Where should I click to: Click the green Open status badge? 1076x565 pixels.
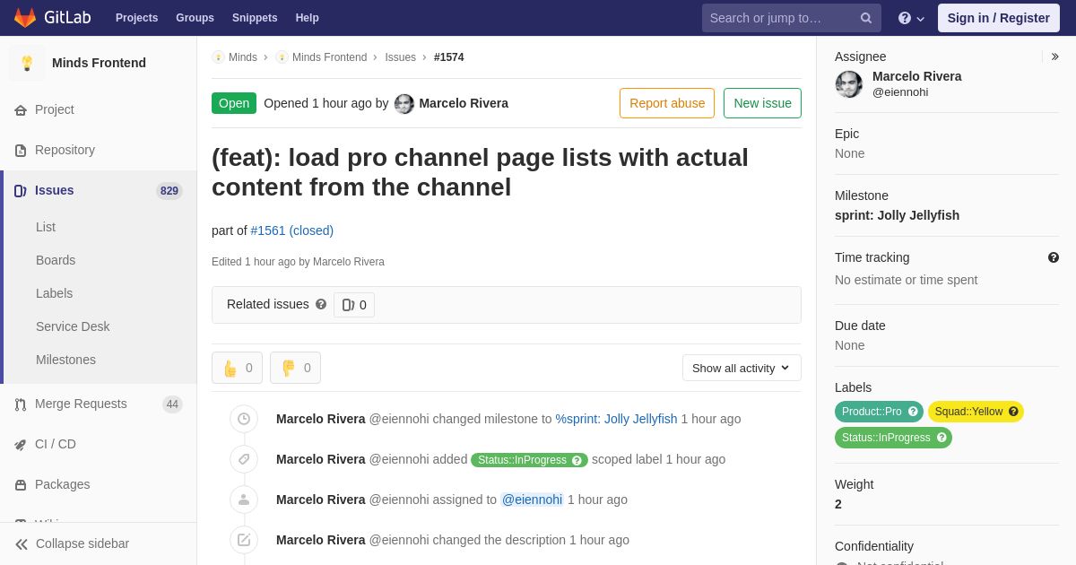click(x=234, y=103)
